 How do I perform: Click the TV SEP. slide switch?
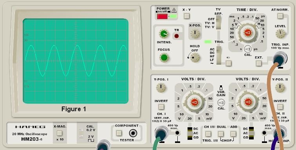[x=218, y=22]
